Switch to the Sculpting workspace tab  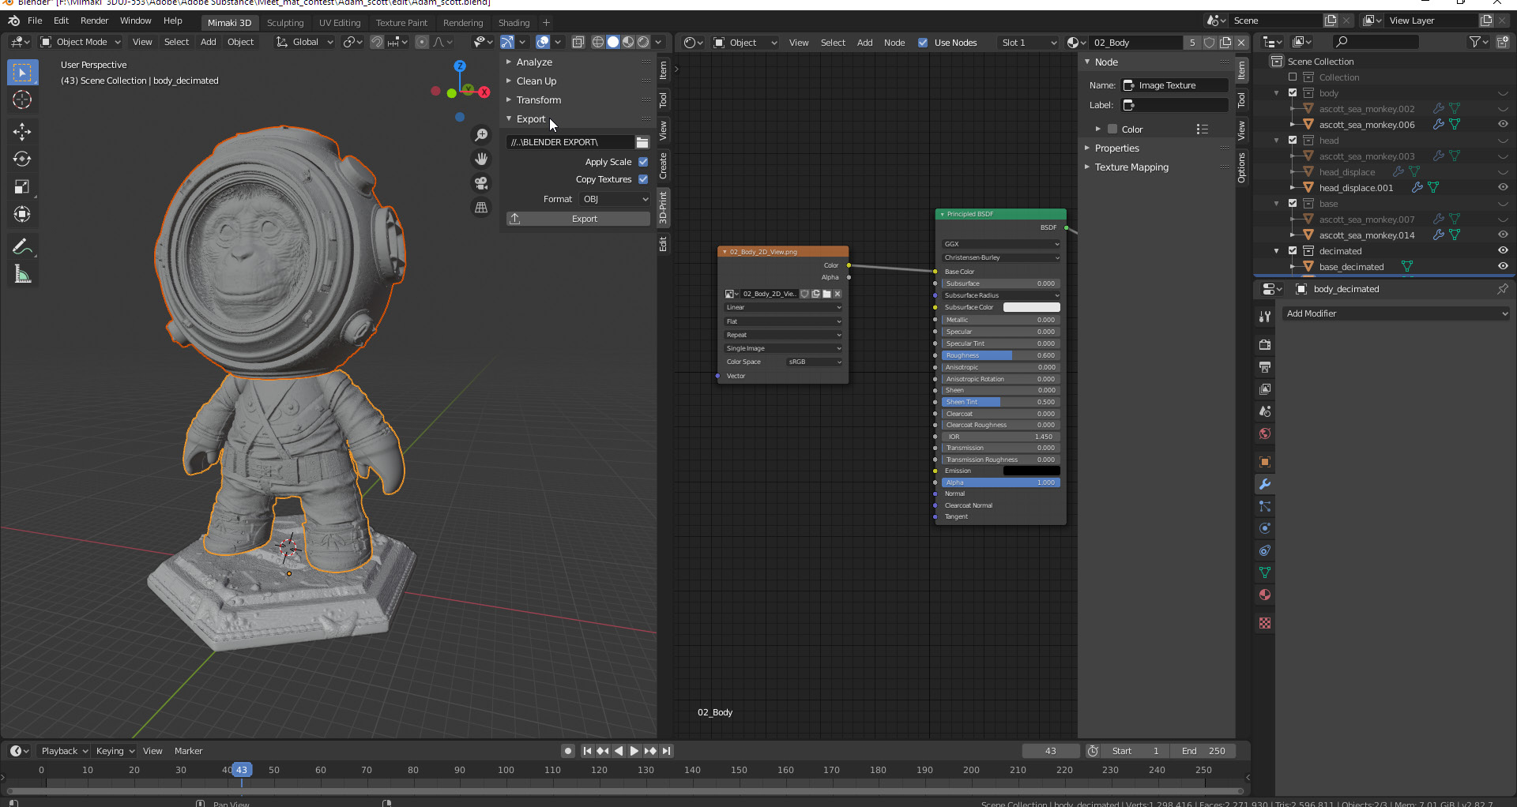[285, 23]
